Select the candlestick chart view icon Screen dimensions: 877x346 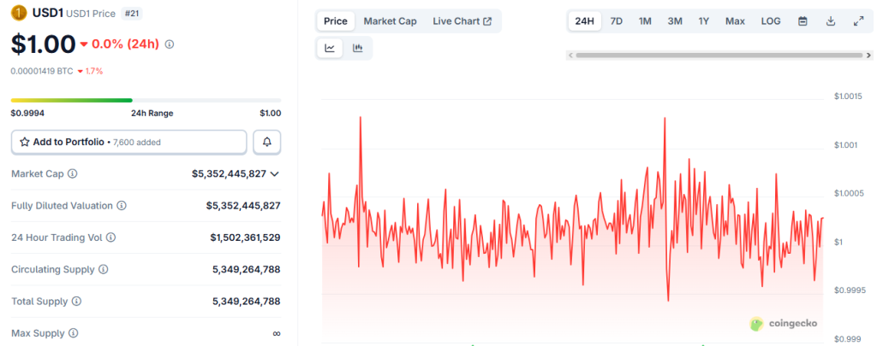click(357, 48)
